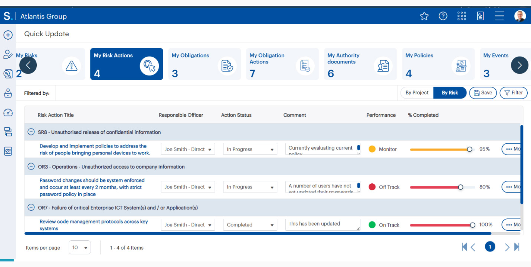
Task: Open the personal devices policy action link
Action: pyautogui.click(x=95, y=149)
